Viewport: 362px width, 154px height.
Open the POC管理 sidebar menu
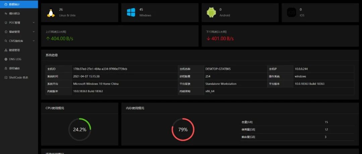pyautogui.click(x=19, y=23)
